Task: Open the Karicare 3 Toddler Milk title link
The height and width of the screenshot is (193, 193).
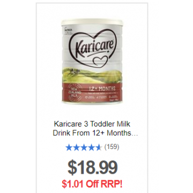Action: click(92, 124)
